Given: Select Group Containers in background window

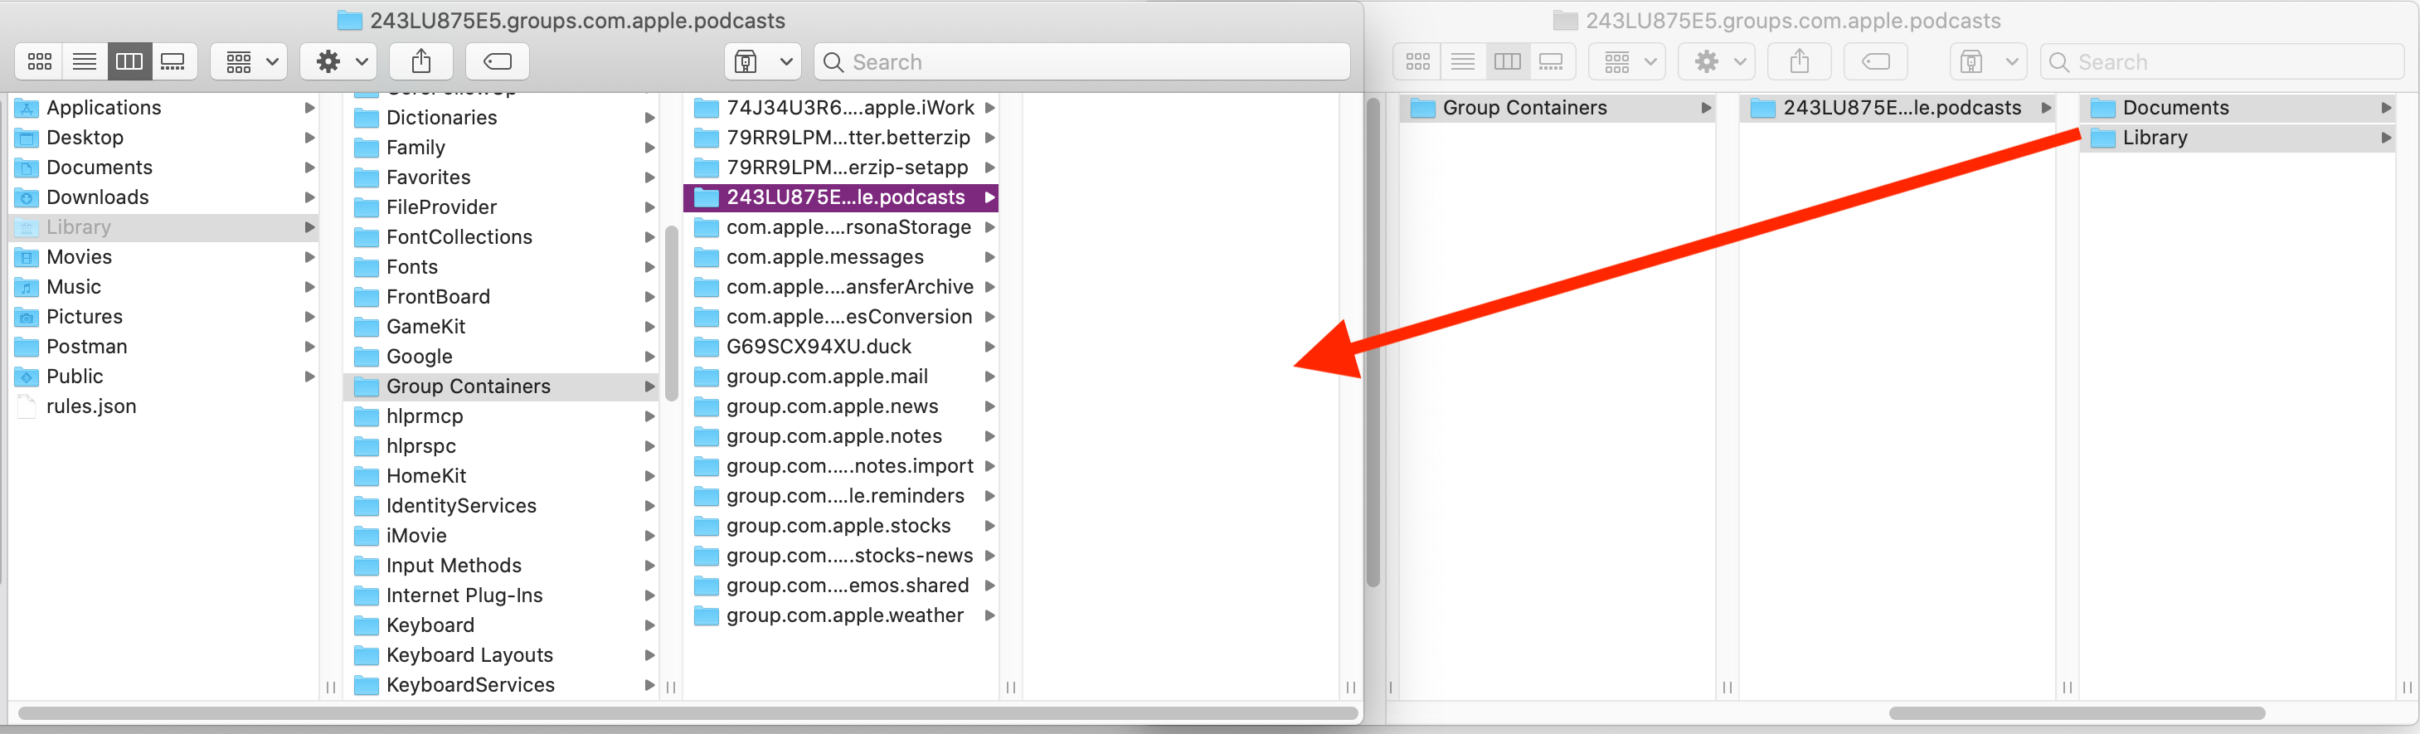Looking at the screenshot, I should point(1557,107).
